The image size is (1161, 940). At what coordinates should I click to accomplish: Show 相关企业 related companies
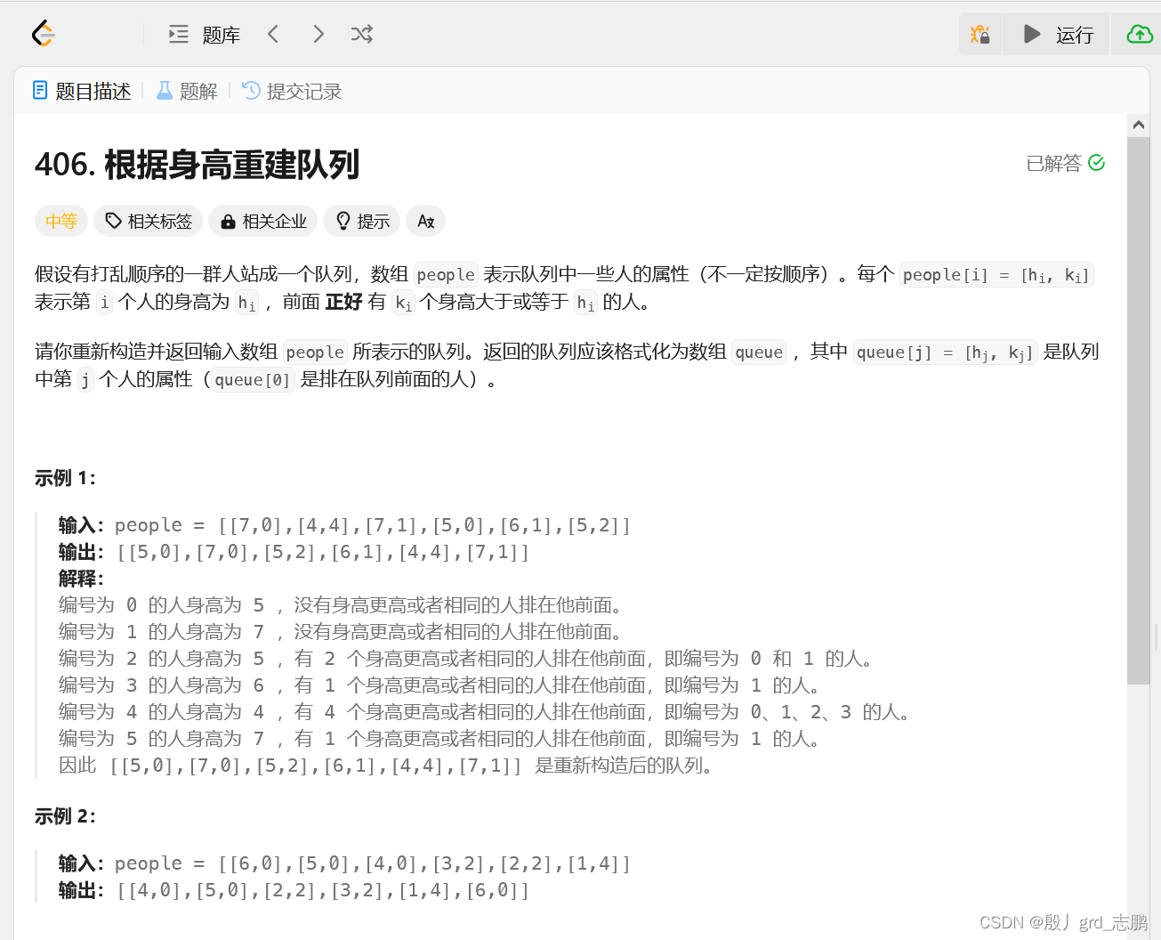pyautogui.click(x=263, y=221)
